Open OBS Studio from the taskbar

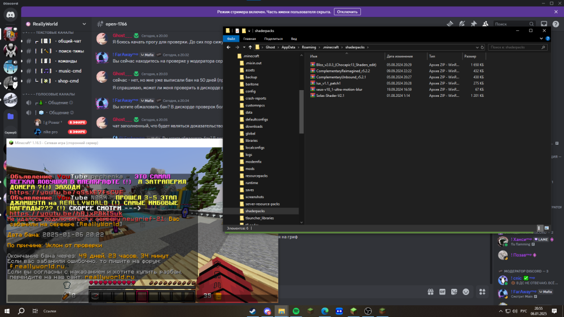click(368, 311)
